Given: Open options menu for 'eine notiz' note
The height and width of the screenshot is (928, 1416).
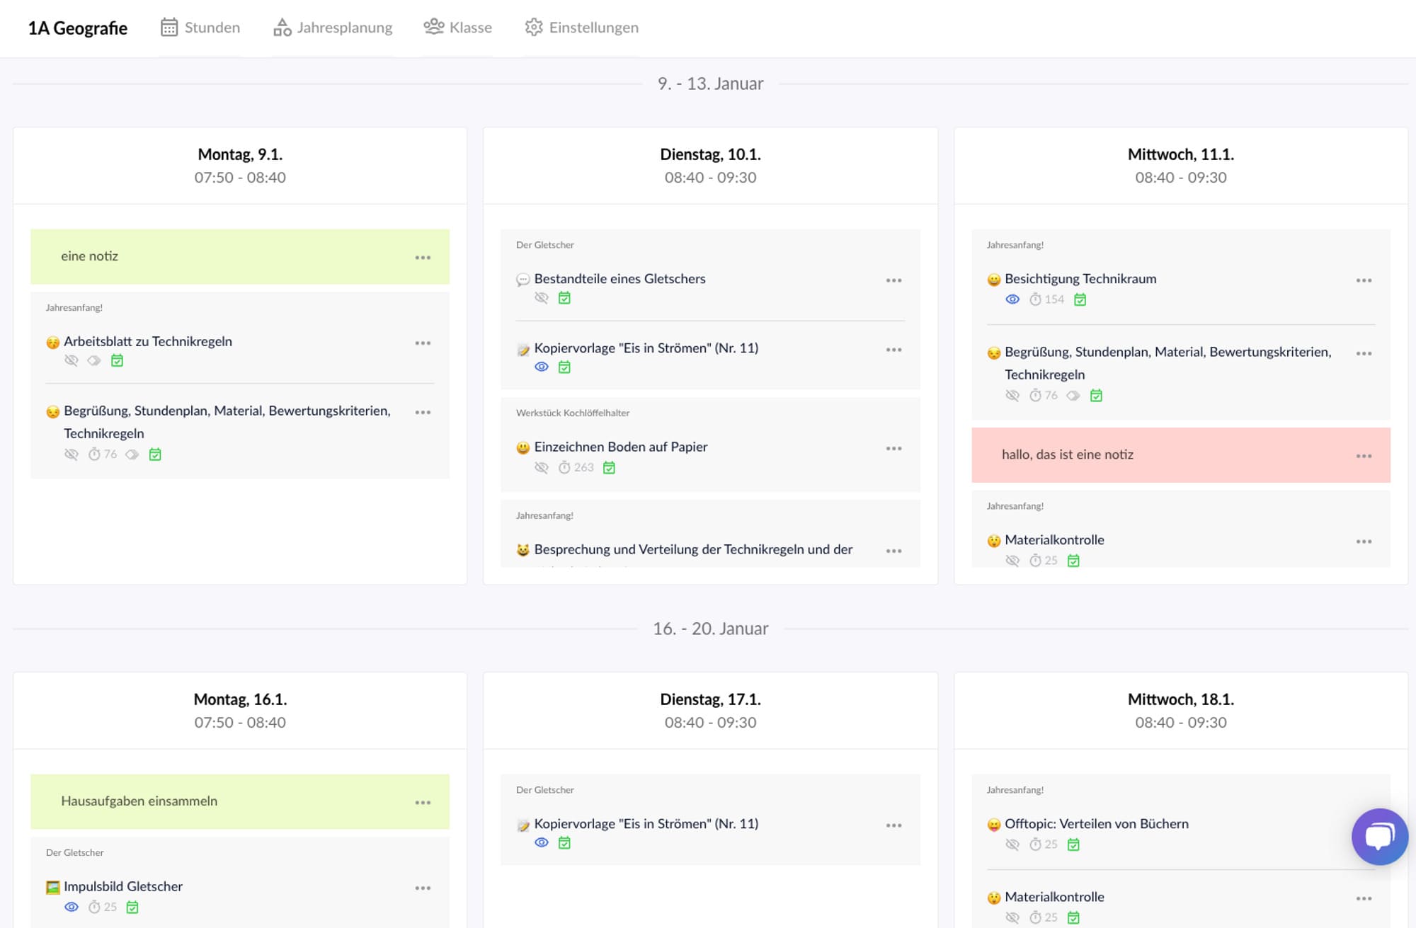Looking at the screenshot, I should (423, 258).
